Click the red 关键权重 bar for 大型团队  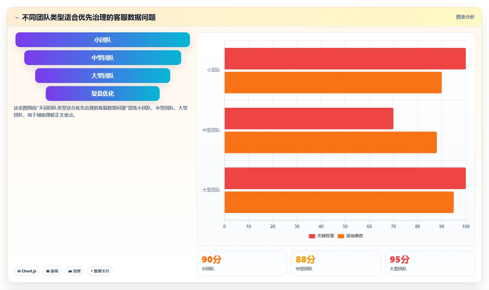345,178
